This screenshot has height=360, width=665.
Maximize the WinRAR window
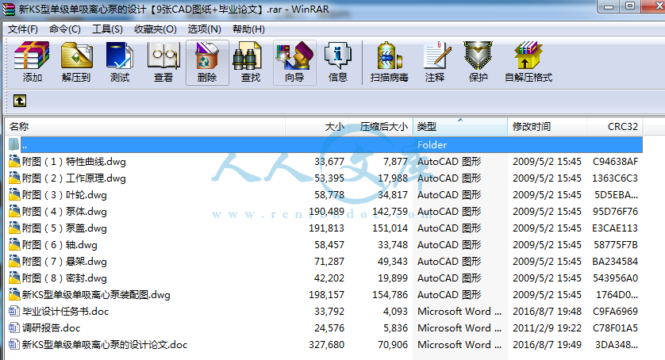(630, 6)
